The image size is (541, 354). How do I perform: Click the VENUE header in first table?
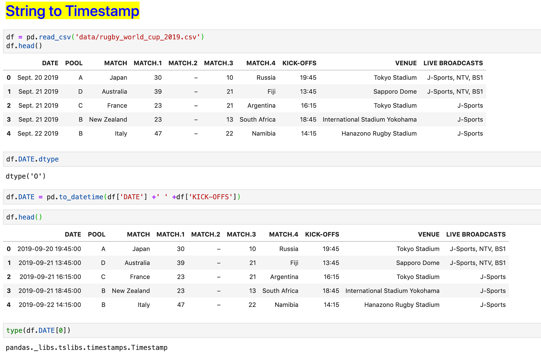click(x=406, y=63)
